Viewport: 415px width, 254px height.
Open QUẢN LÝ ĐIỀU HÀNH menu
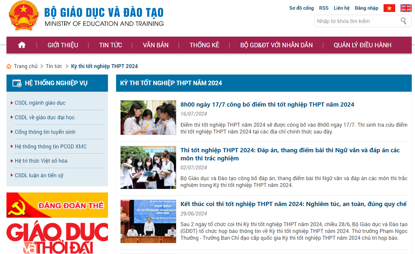click(x=362, y=45)
